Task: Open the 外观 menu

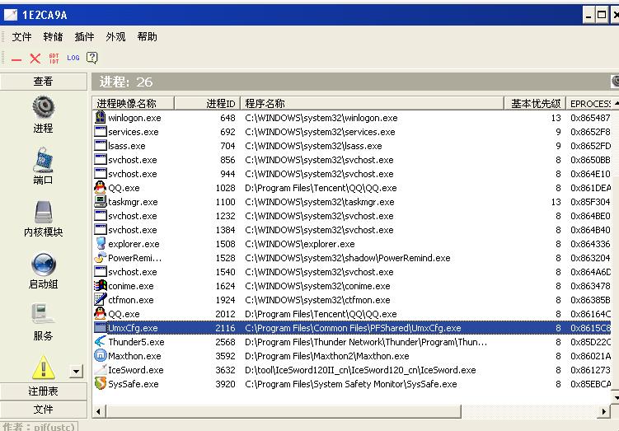Action: point(115,37)
